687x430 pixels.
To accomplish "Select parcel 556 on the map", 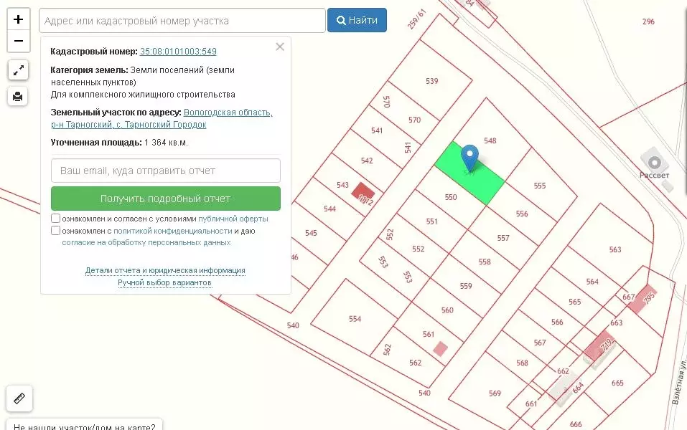I will (521, 214).
